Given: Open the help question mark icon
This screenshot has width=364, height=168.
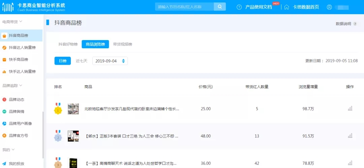Looking at the screenshot, I should coord(239,7).
